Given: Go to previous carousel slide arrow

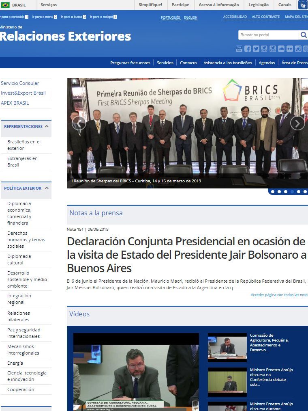Looking at the screenshot, I should (x=79, y=123).
